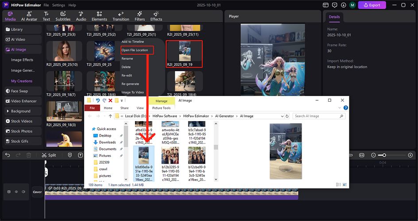Toggle timeline track visibility eye icon
The height and width of the screenshot is (221, 418).
[x=16, y=192]
